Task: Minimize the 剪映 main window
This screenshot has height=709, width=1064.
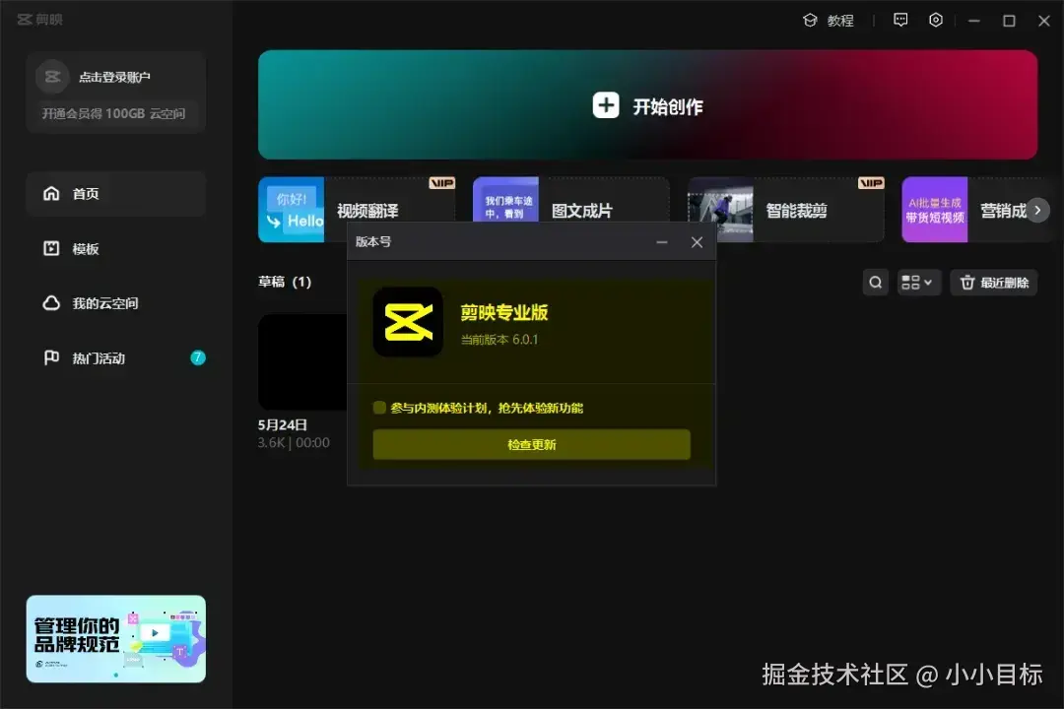Action: point(973,21)
